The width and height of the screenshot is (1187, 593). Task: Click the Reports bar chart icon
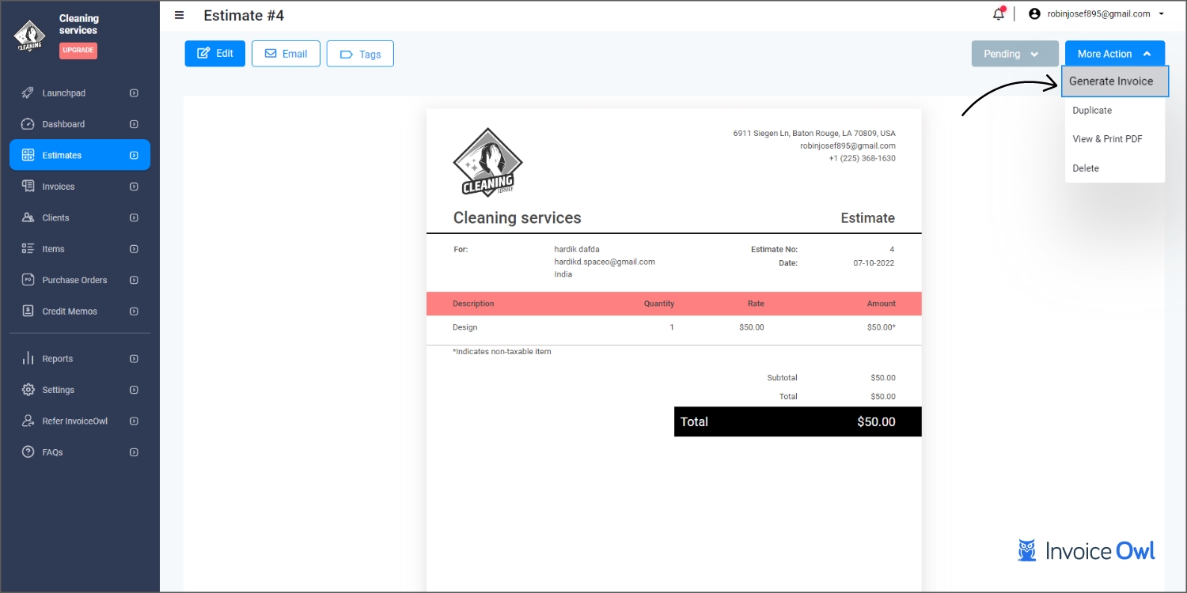pos(28,358)
